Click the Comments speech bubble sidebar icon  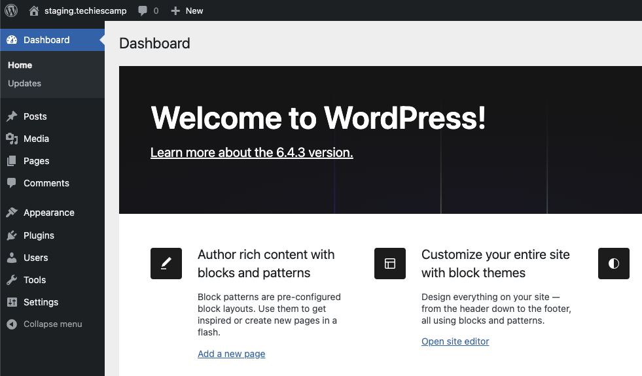(12, 183)
